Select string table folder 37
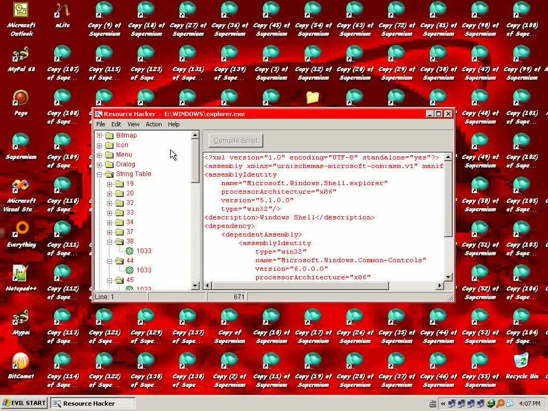Screen dimensions: 548x411 pos(130,232)
